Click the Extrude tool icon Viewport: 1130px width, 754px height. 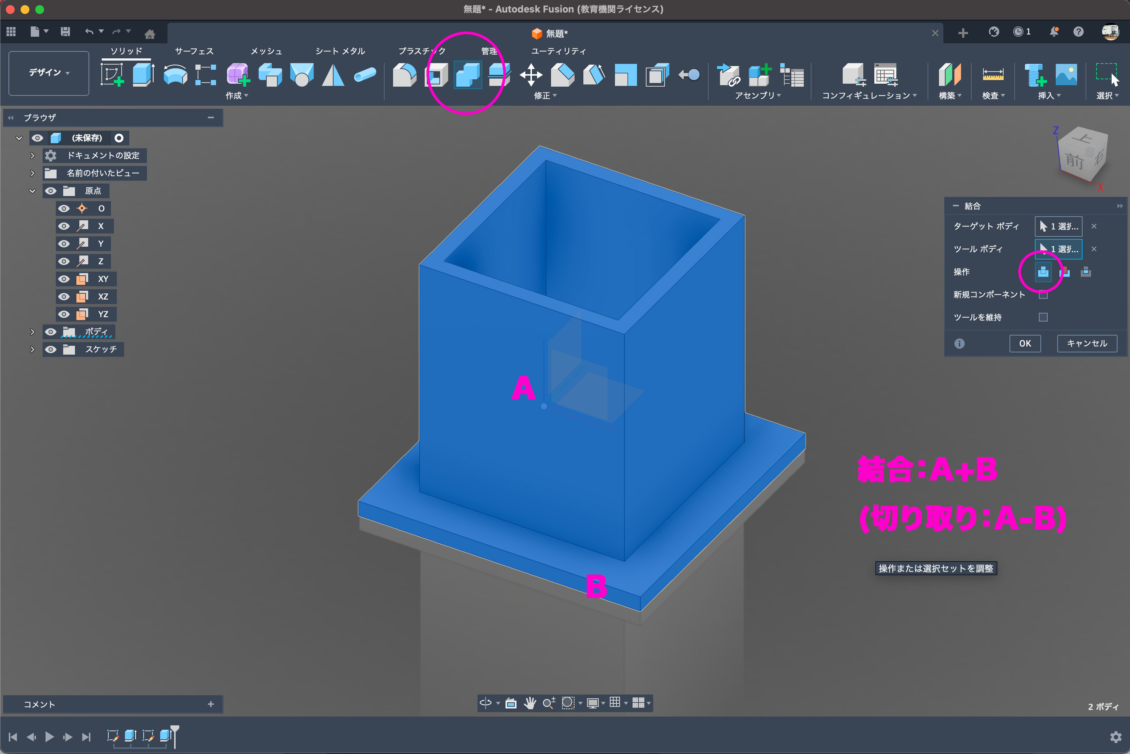tap(143, 75)
